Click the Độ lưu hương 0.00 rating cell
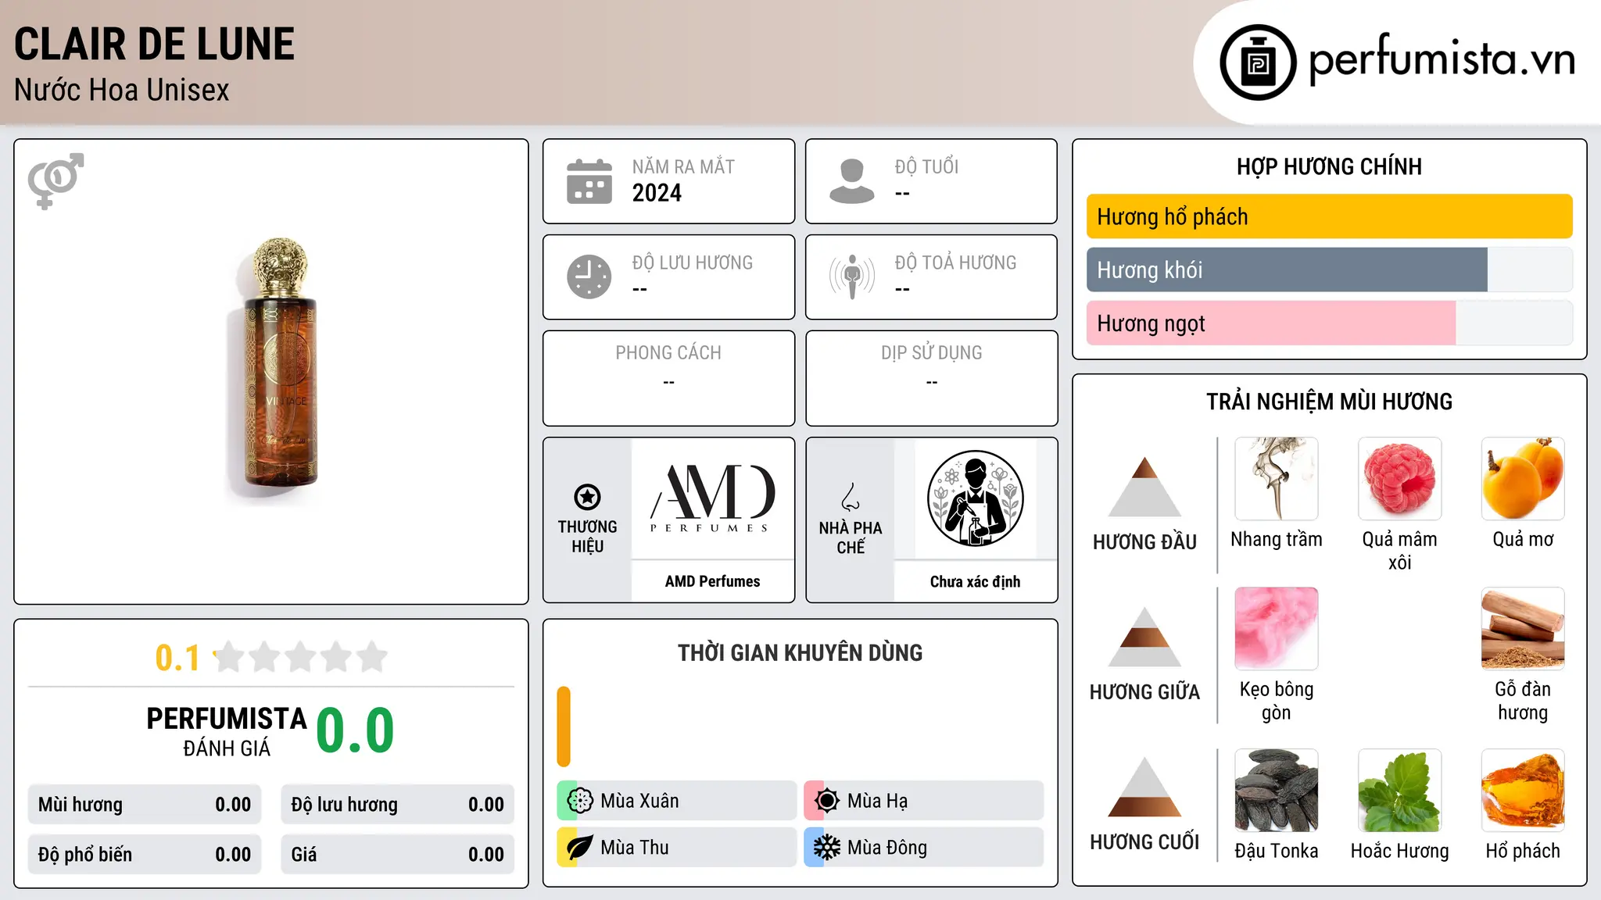1601x900 pixels. click(397, 805)
